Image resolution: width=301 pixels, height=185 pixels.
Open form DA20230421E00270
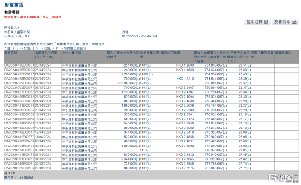tap(19, 106)
